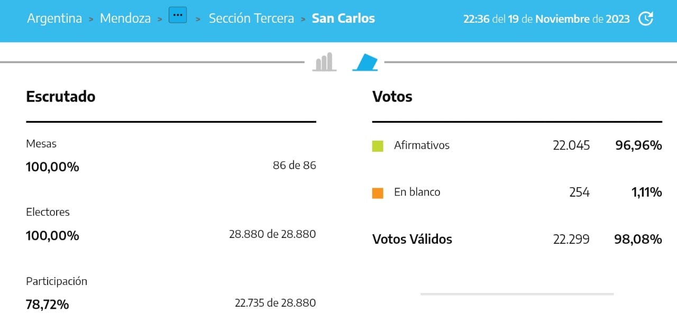
Task: Click the Votos section heading
Action: tap(392, 97)
